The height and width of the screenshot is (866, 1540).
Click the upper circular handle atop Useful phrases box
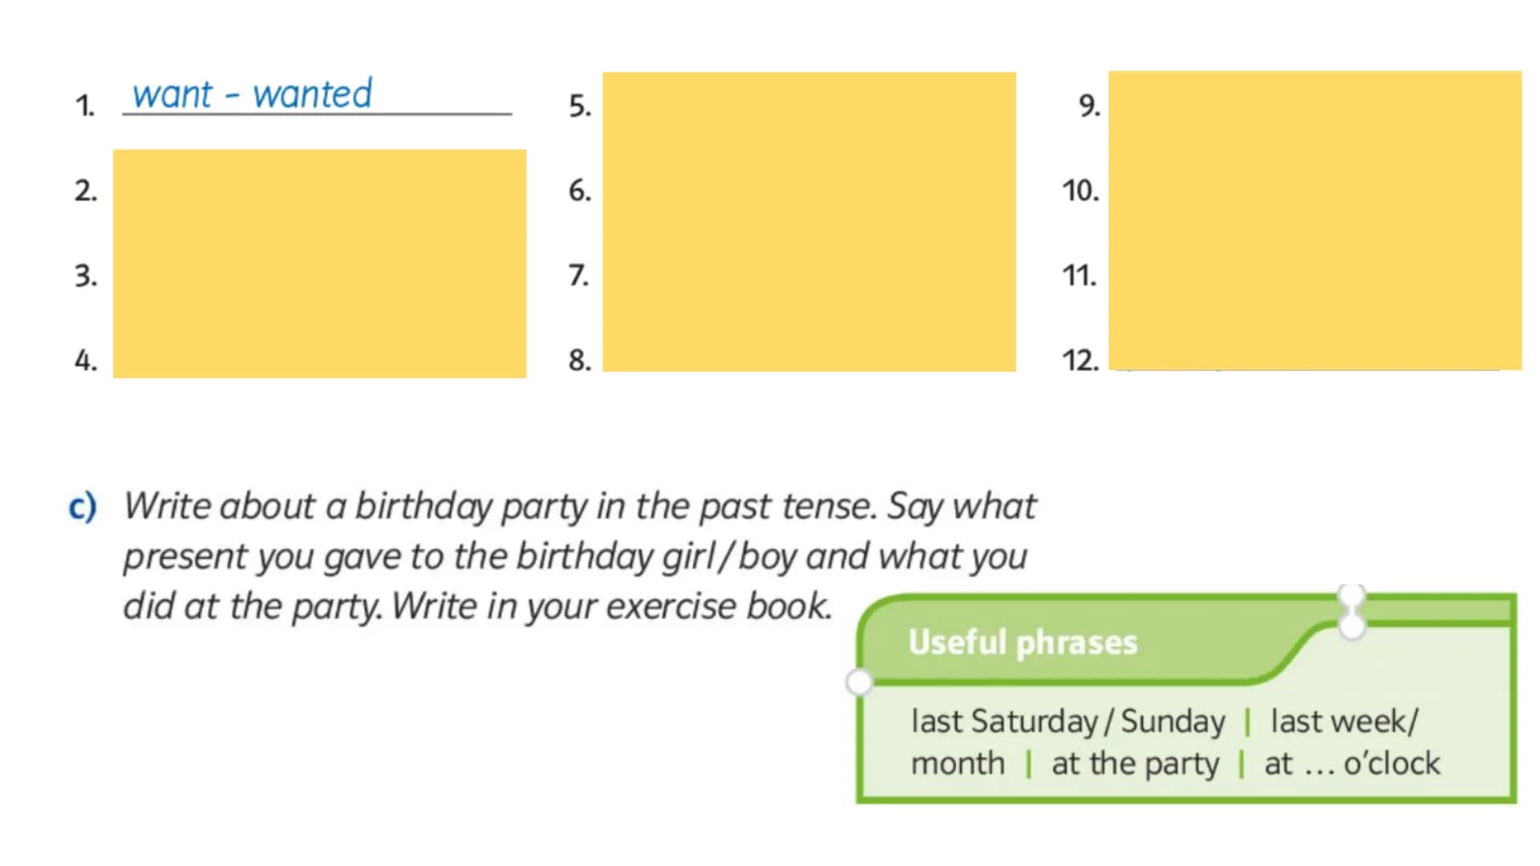1352,597
